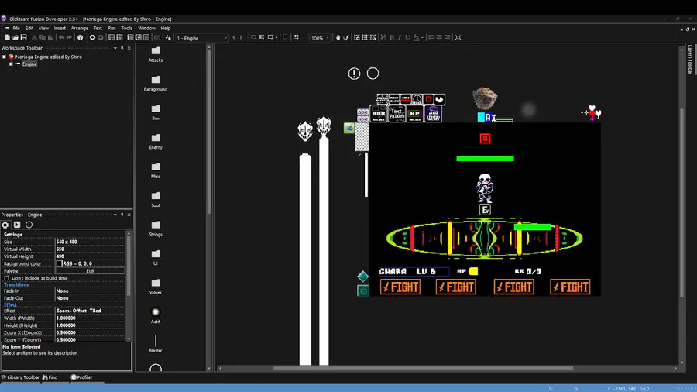697x392 pixels.
Task: Select the hand pan tool
Action: point(338,38)
